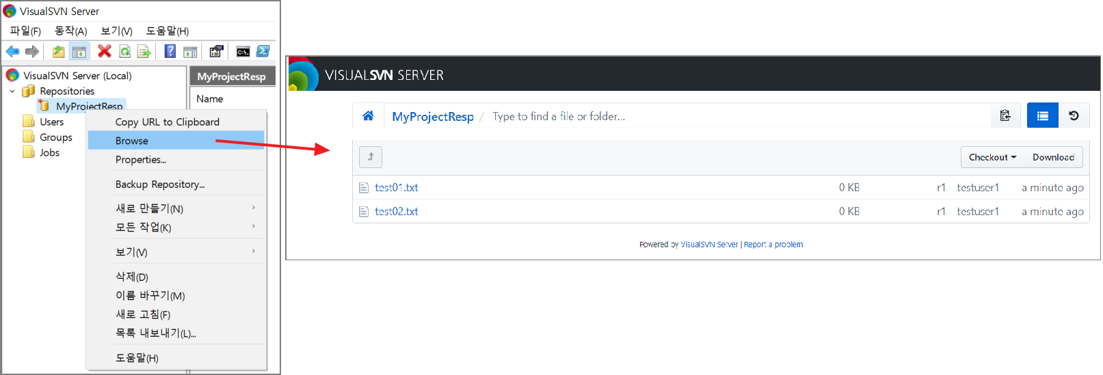Click the Groups folder icon
Screen dimensions: 1103x375
pyautogui.click(x=29, y=137)
